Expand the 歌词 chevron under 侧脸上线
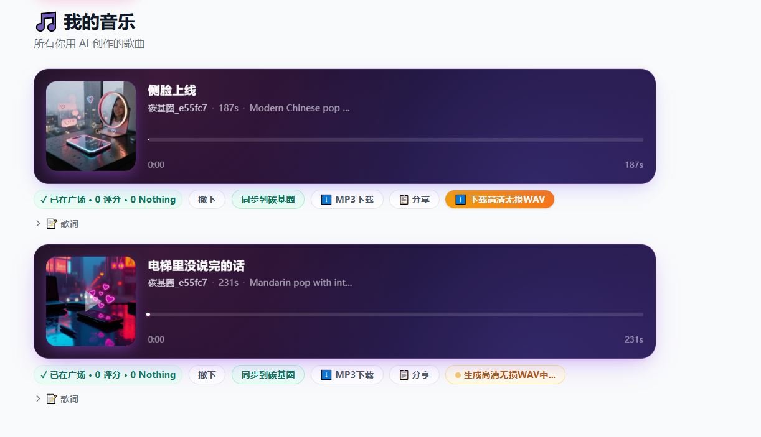The image size is (761, 437). click(38, 224)
